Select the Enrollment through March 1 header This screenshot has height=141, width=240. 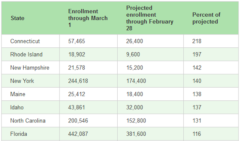pos(88,18)
